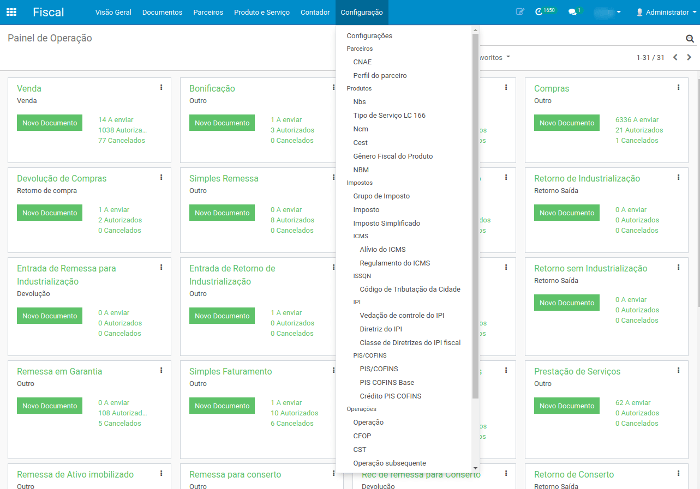The height and width of the screenshot is (489, 700).
Task: Open kebab menu on Retorno sem Industrialização card
Action: [678, 267]
